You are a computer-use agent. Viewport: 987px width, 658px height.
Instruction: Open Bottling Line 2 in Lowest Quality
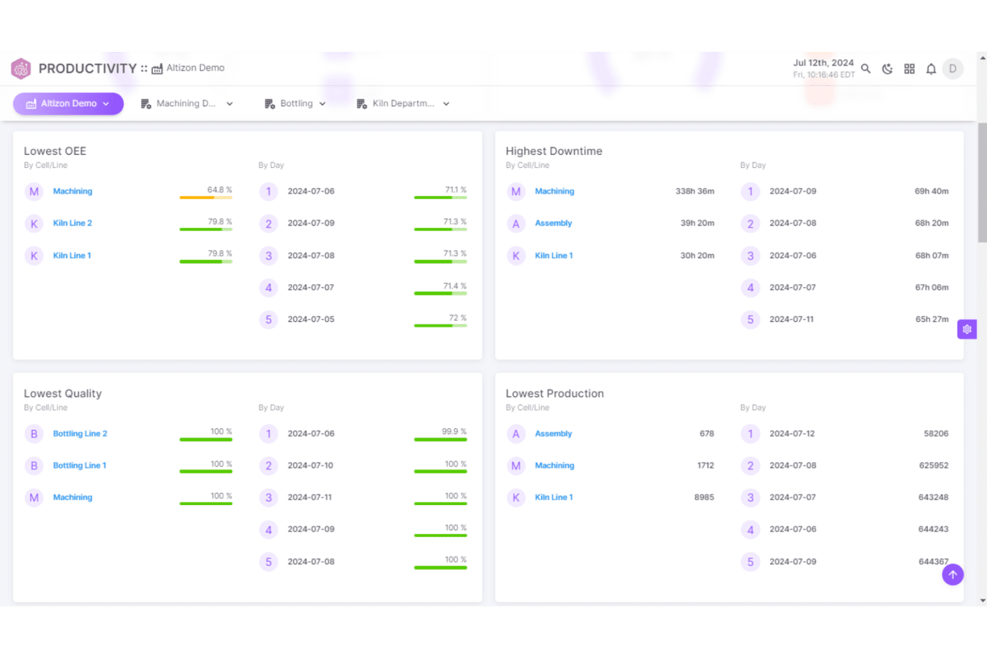pos(80,434)
